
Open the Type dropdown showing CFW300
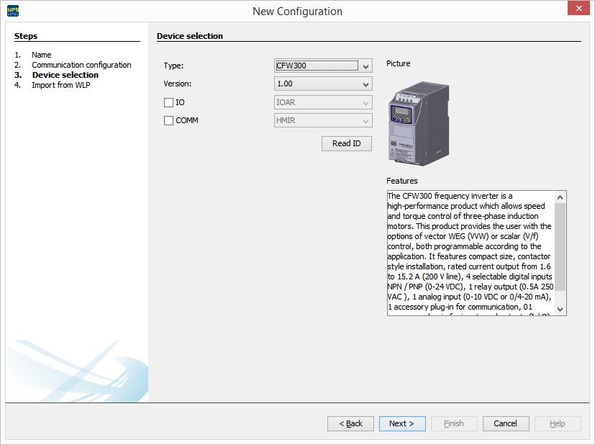(x=365, y=66)
